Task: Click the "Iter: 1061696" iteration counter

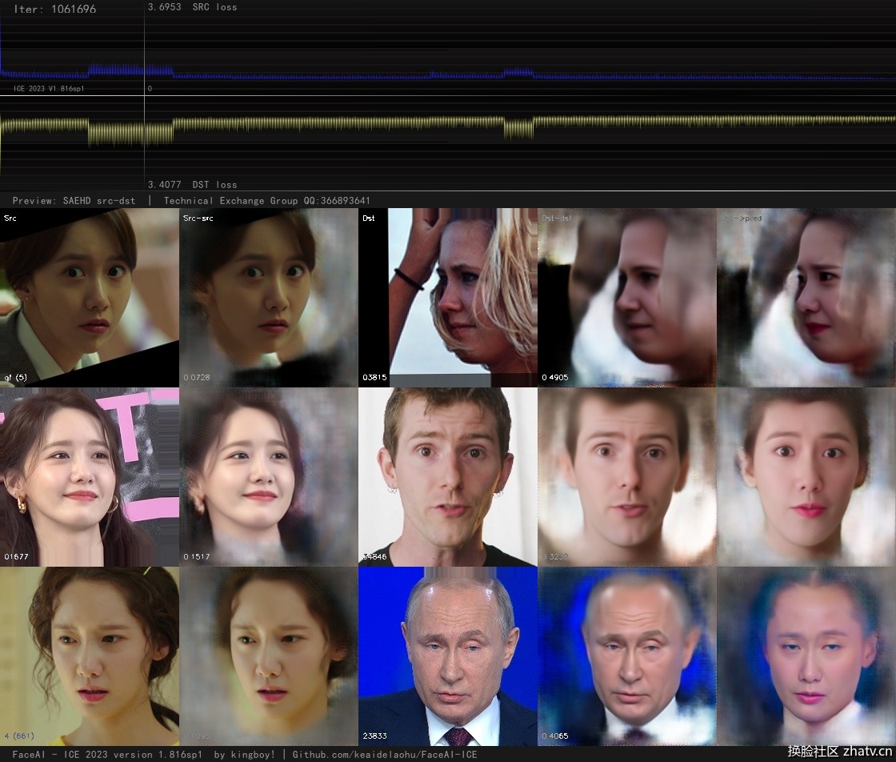Action: coord(55,9)
